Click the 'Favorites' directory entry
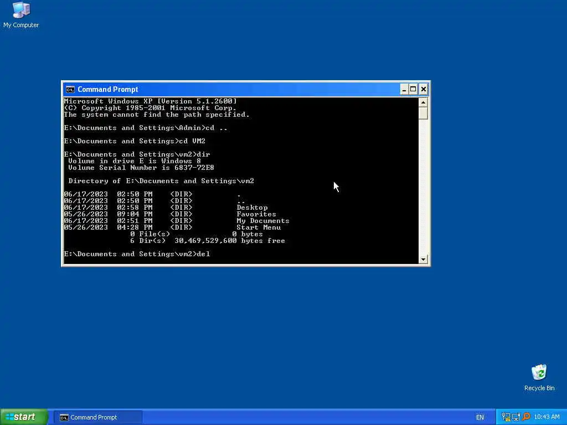This screenshot has width=567, height=425. (256, 214)
